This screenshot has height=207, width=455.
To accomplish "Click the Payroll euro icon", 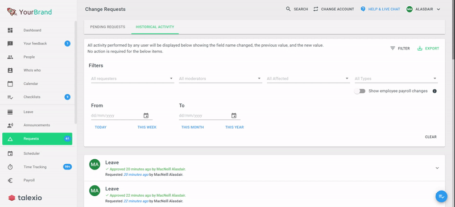I will (10, 180).
